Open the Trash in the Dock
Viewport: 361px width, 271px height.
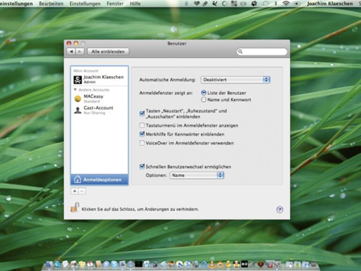313,263
